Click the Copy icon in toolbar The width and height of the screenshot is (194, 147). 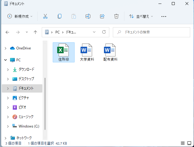(x=60, y=16)
